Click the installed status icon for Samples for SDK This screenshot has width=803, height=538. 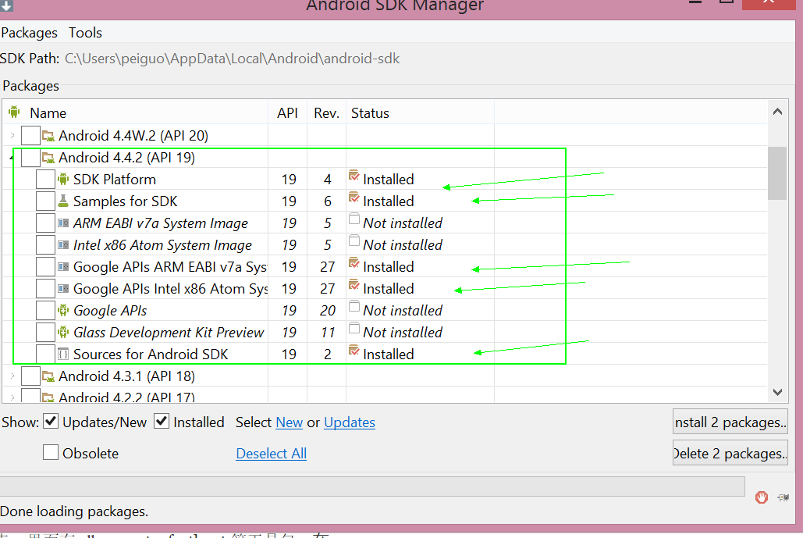point(354,198)
